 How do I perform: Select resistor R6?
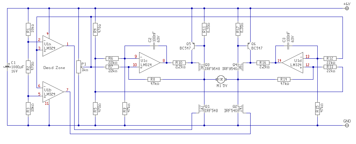(x=112, y=58)
